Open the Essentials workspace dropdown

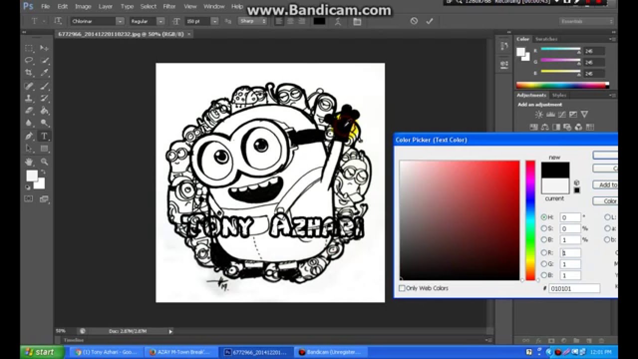click(586, 21)
